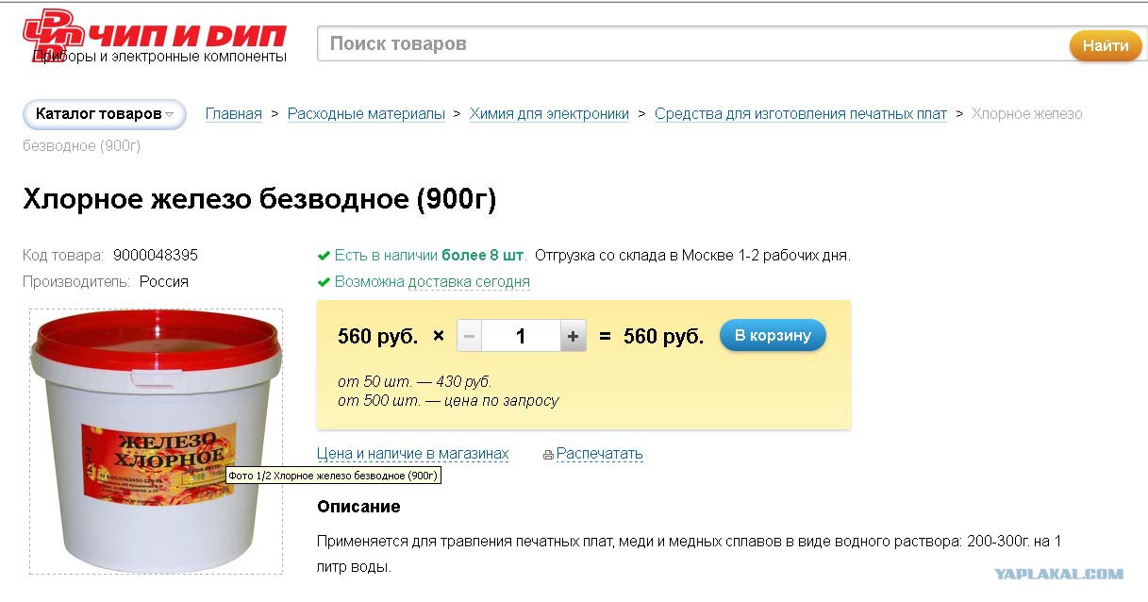This screenshot has width=1148, height=602.
Task: Navigate to Химия для электроники breadcrumb
Action: tap(549, 114)
